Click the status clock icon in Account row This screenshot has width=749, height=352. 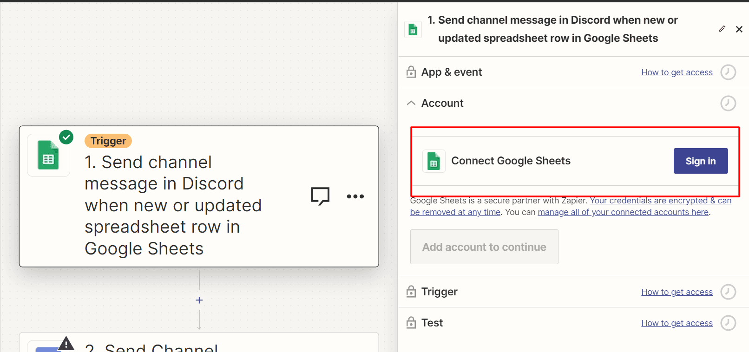click(728, 103)
